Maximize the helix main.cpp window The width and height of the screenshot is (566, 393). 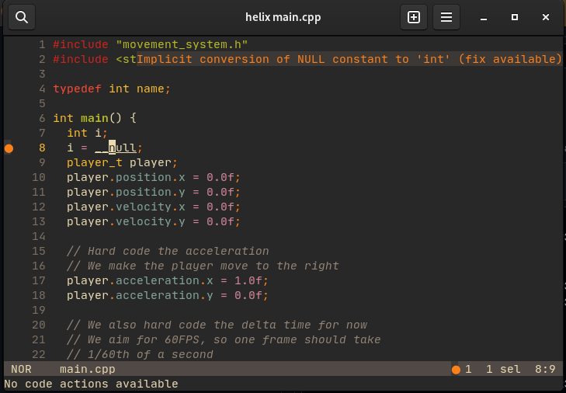(x=515, y=17)
